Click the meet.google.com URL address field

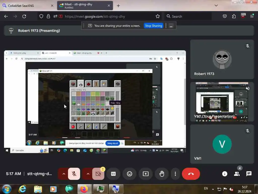click(x=95, y=16)
